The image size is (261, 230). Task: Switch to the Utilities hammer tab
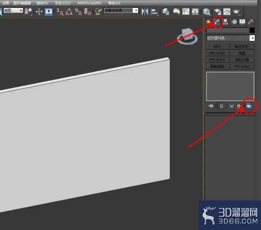point(251,22)
